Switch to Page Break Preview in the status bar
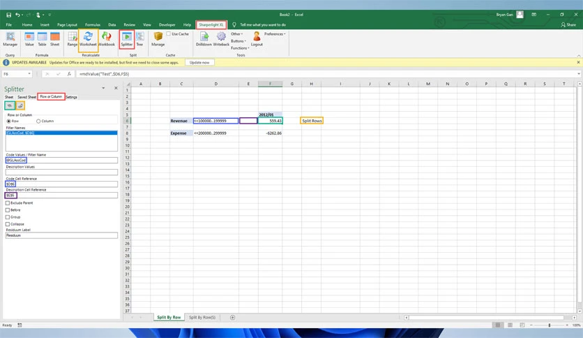The width and height of the screenshot is (583, 338). pos(522,325)
